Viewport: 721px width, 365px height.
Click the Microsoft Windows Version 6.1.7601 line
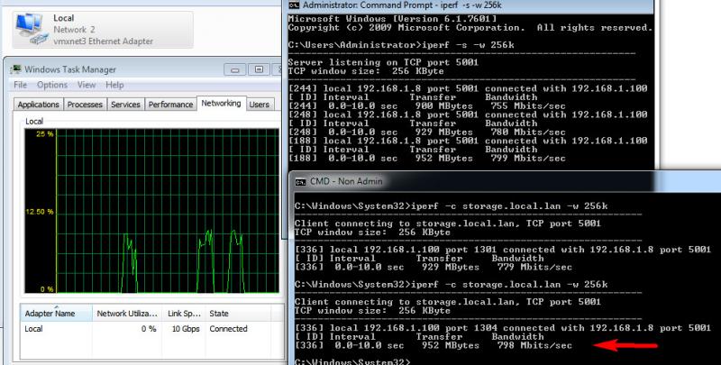point(393,19)
